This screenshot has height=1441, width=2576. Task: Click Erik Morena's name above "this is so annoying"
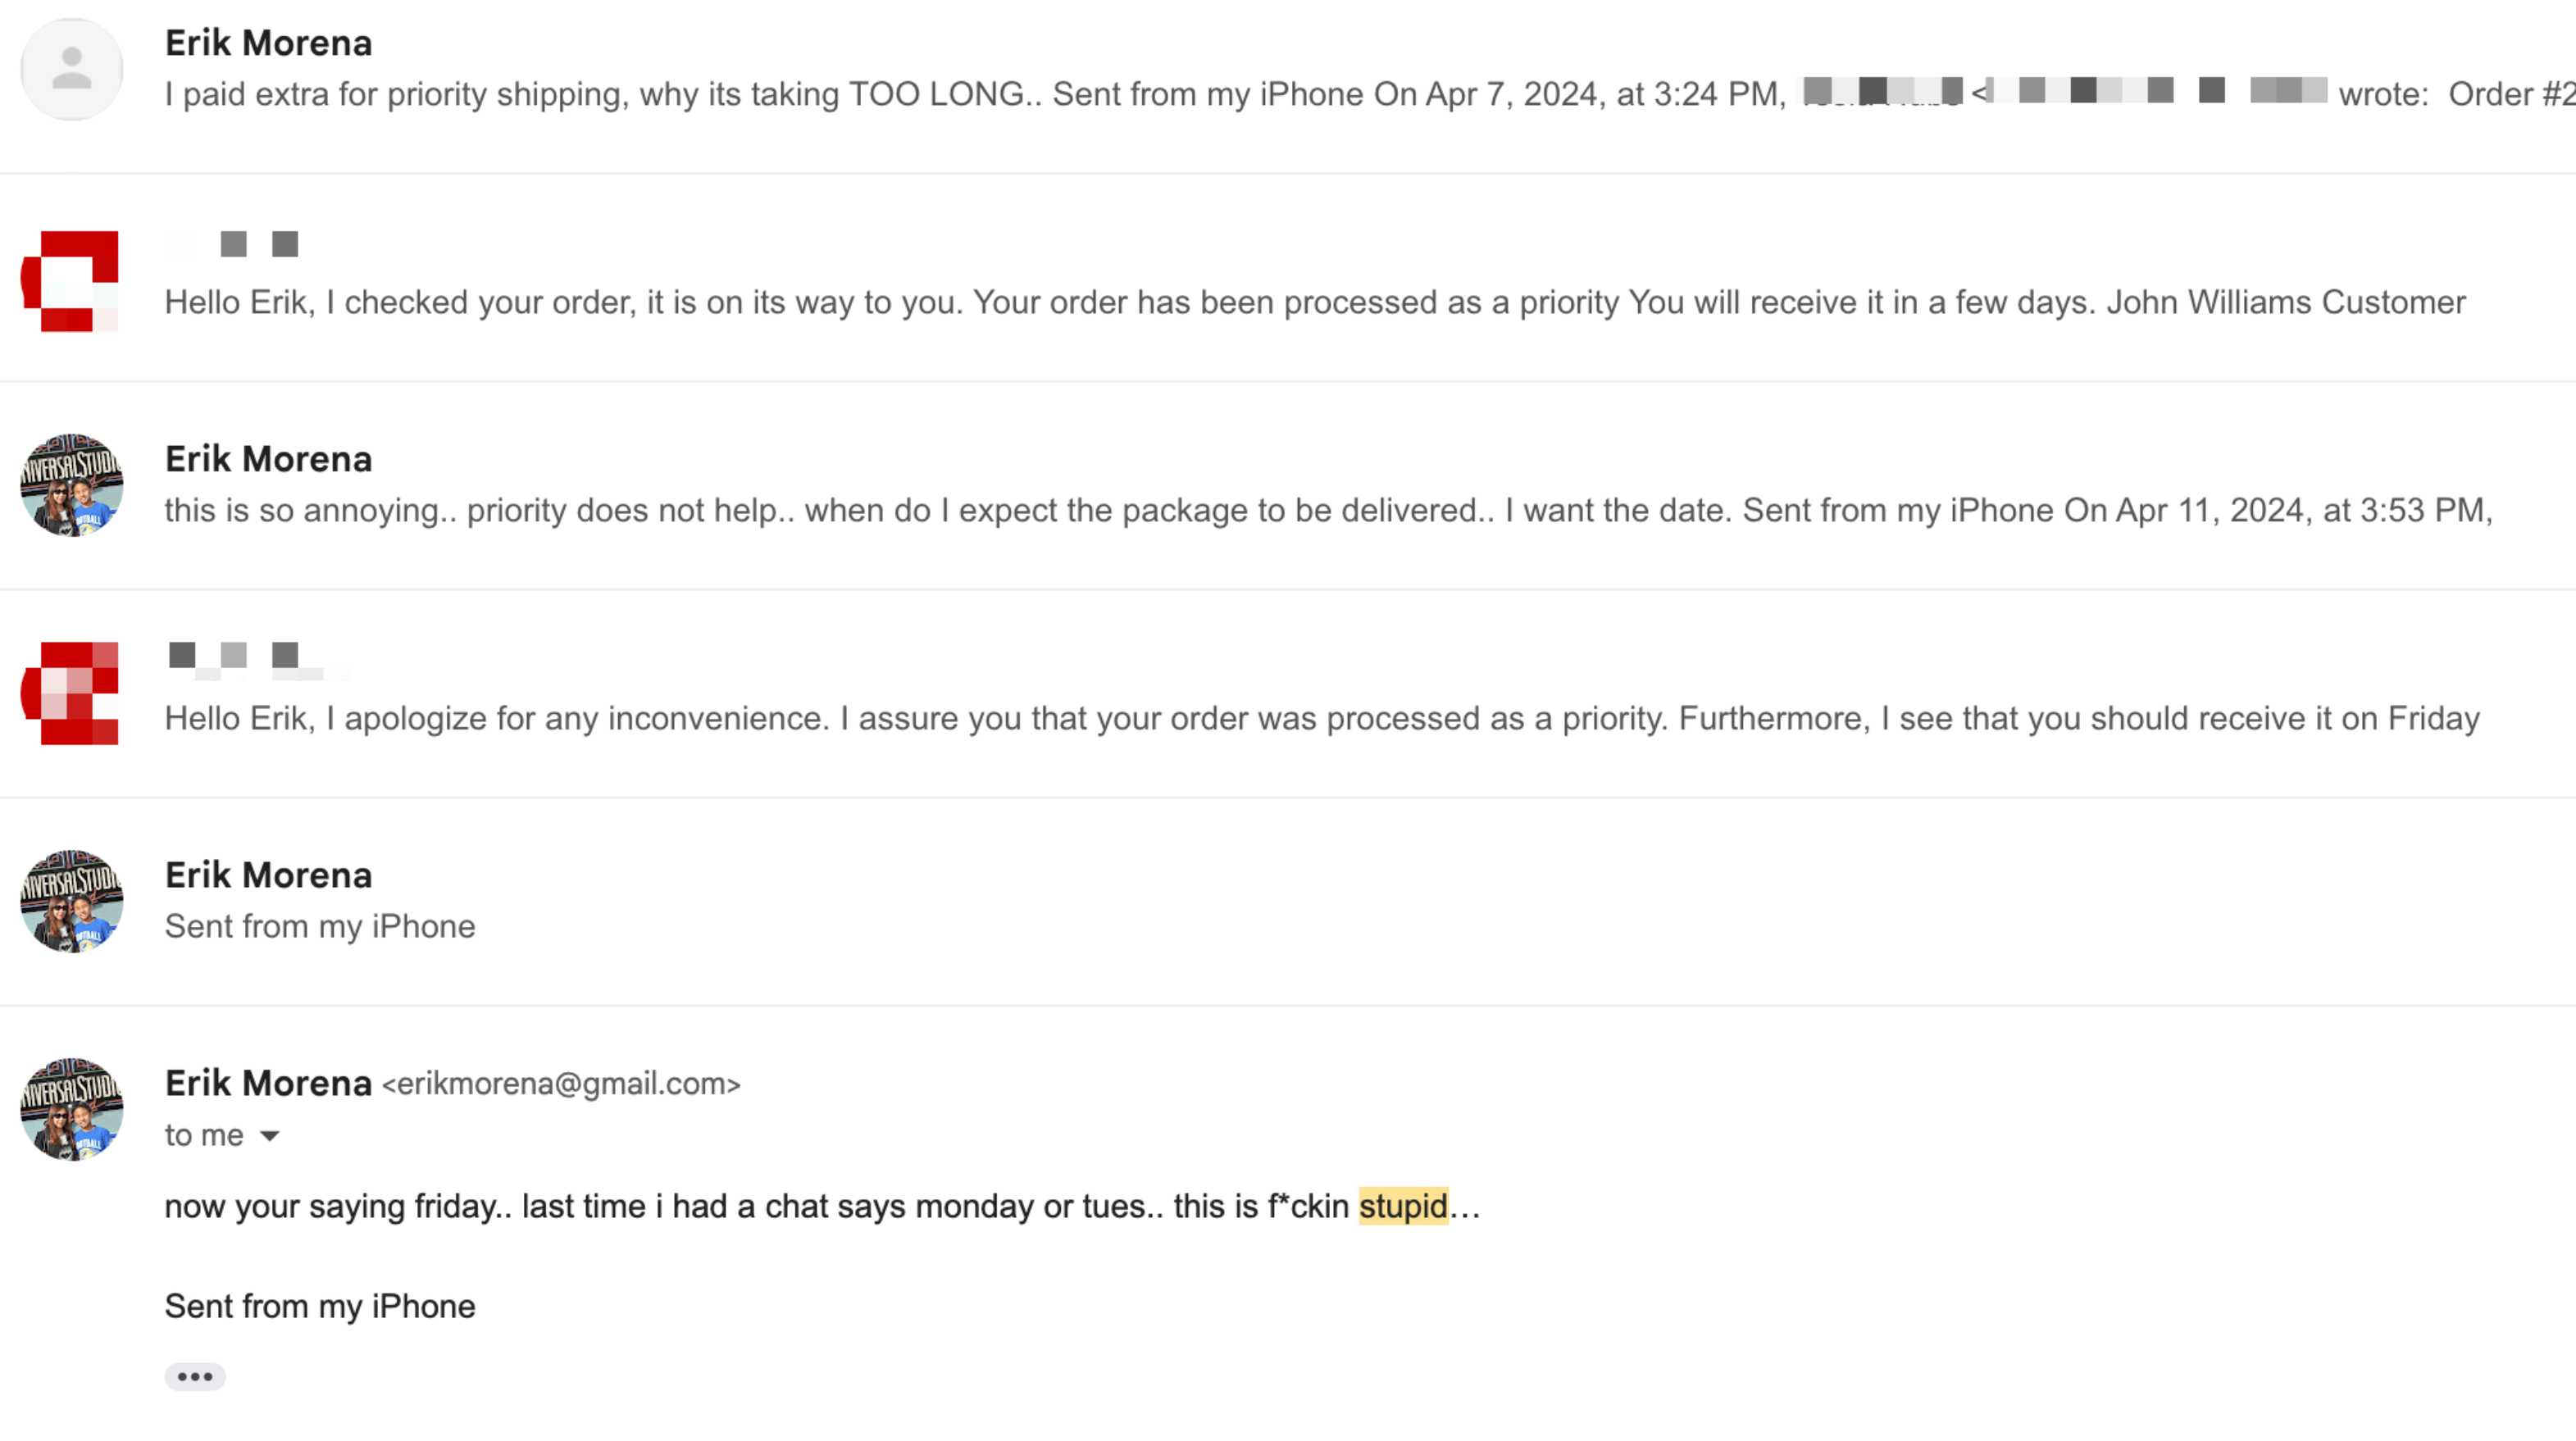pos(268,459)
